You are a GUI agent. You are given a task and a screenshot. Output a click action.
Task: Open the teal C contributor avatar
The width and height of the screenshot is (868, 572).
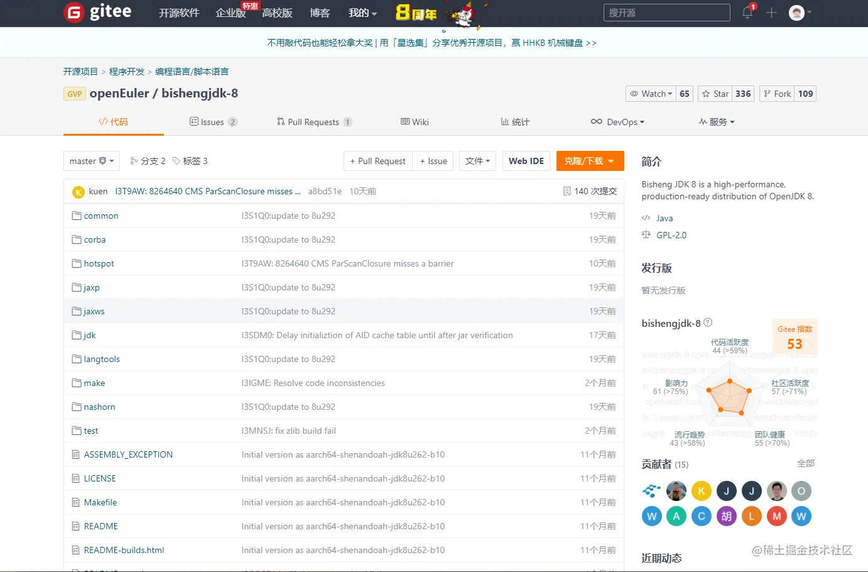pos(702,516)
